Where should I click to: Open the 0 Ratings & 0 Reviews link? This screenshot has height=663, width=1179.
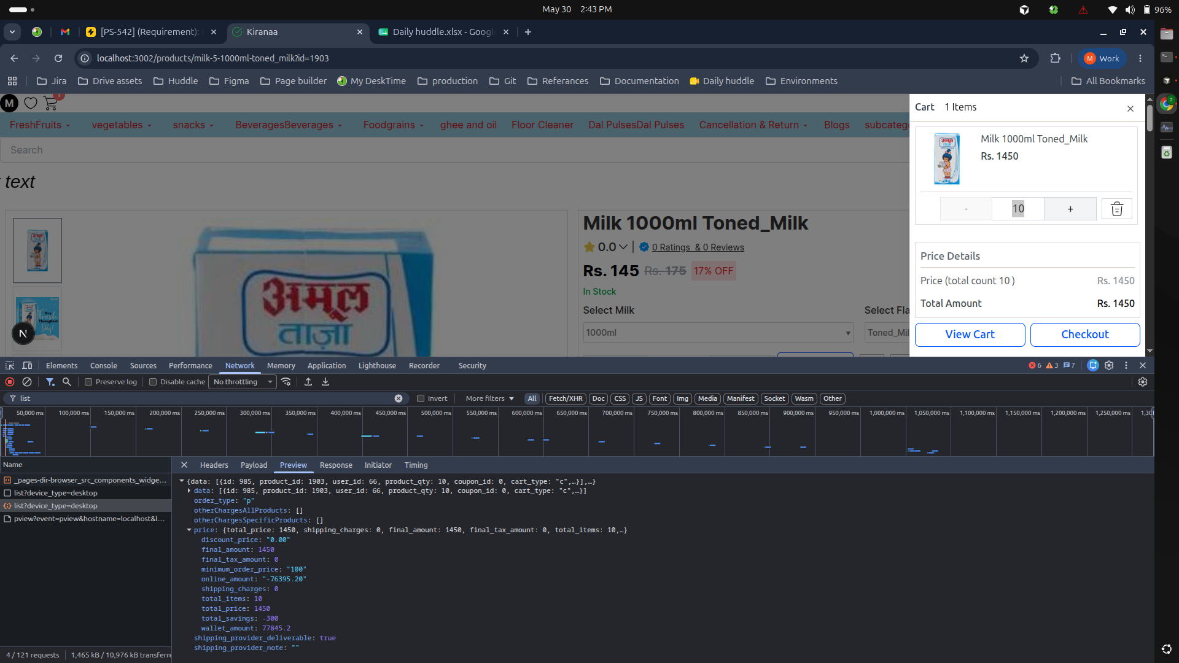(x=698, y=247)
